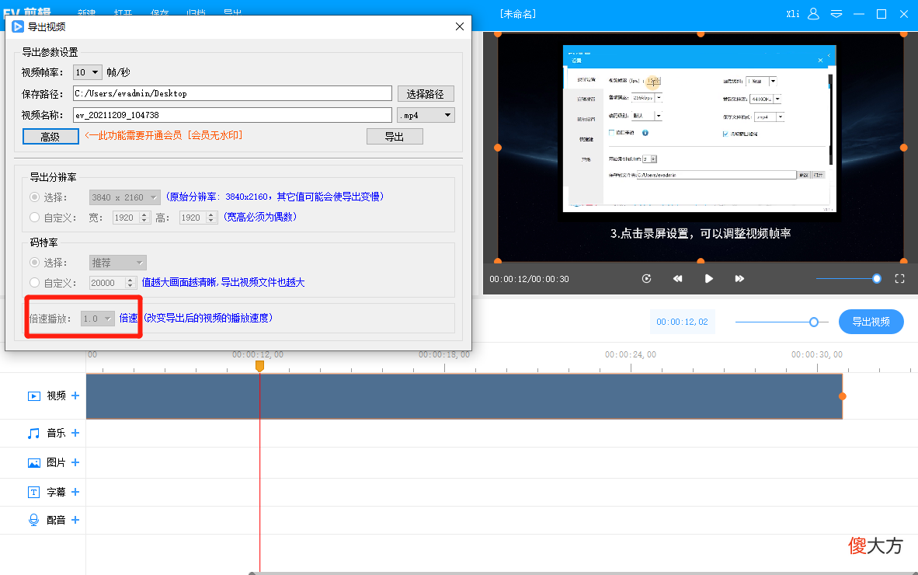The height and width of the screenshot is (575, 918).
Task: Add a dubbing track with plus icon
Action: [75, 520]
